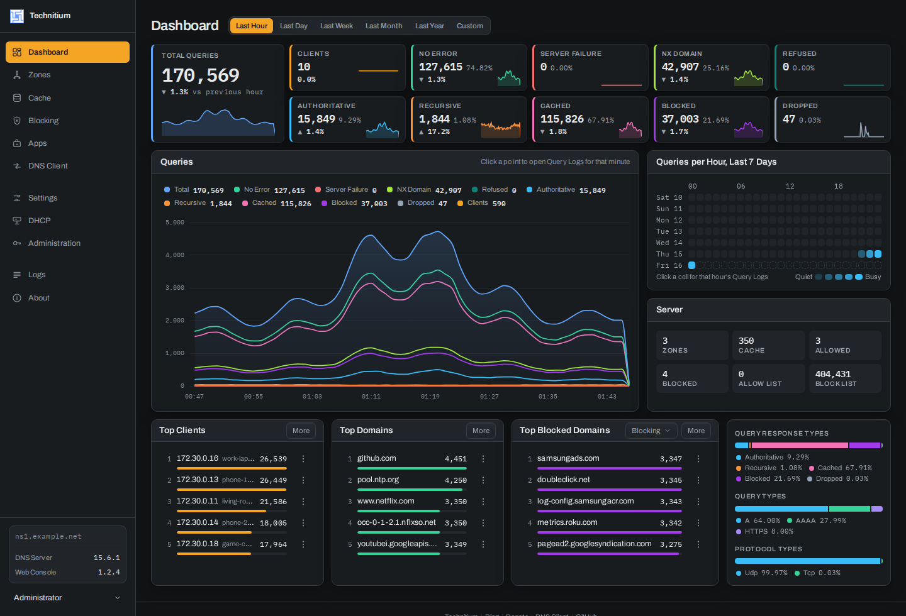Open Zones from the sidebar icon

17,75
